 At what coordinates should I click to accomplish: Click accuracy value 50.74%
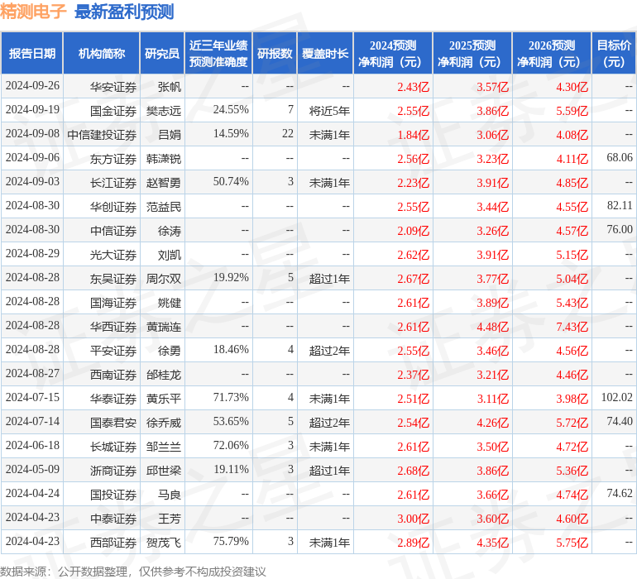[231, 182]
